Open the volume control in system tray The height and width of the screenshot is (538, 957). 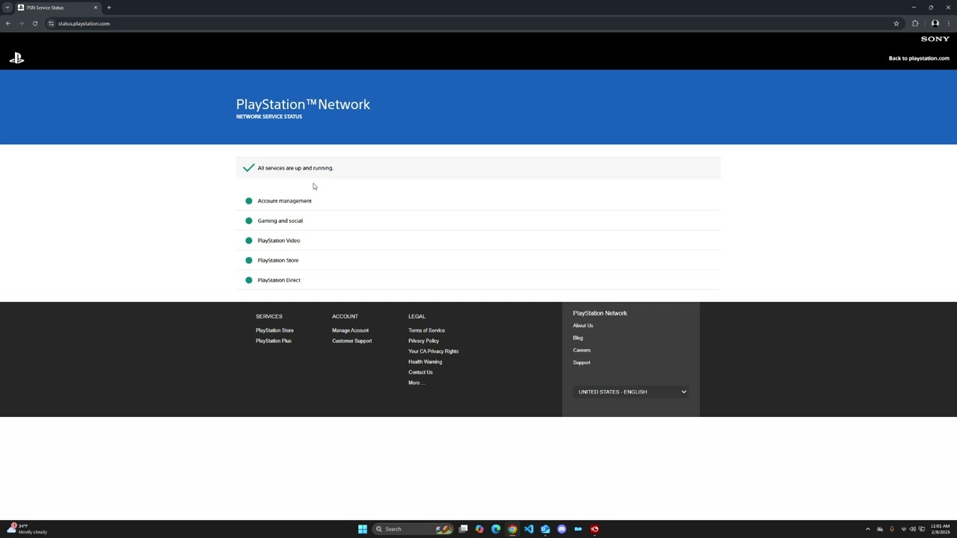[x=912, y=529]
